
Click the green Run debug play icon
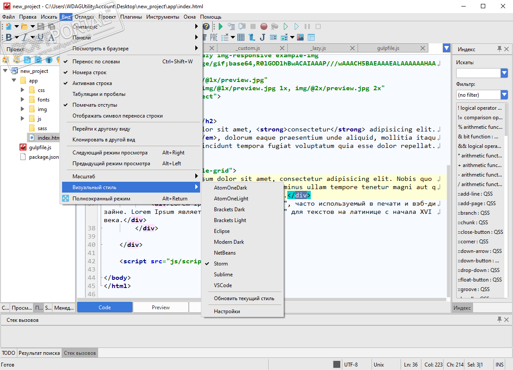(x=220, y=26)
